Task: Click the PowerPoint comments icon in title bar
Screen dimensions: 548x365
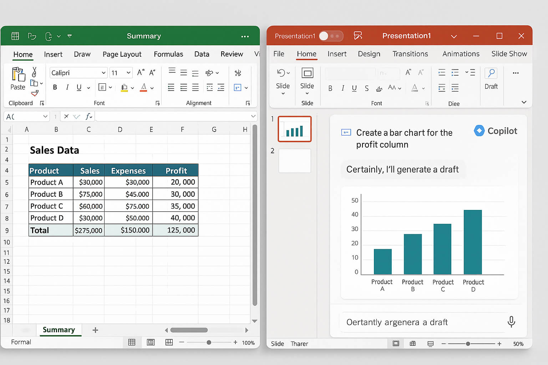Action: pyautogui.click(x=358, y=36)
